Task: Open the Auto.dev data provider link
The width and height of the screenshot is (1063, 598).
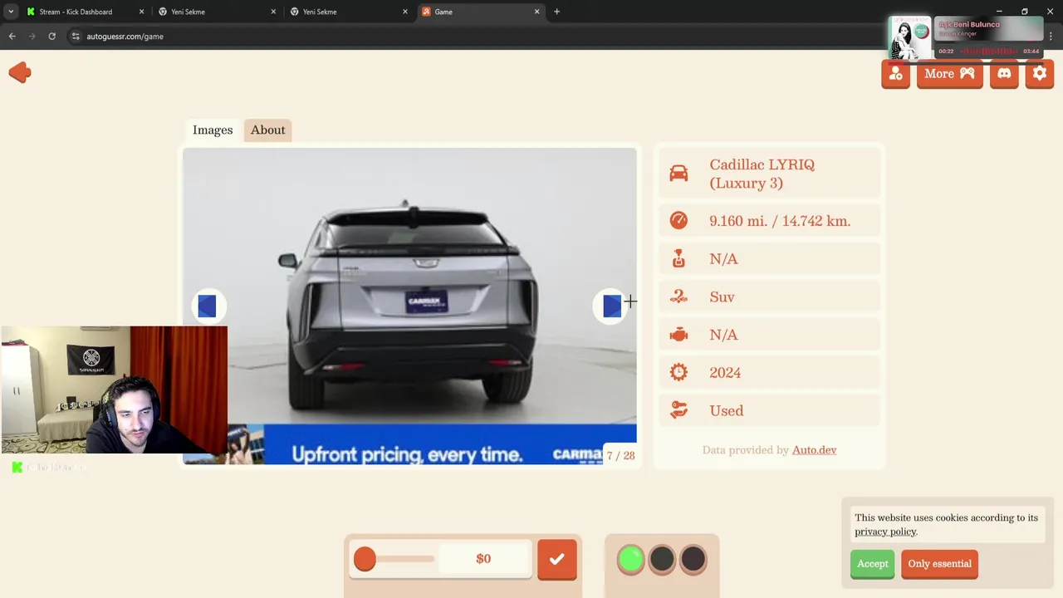Action: coord(814,450)
